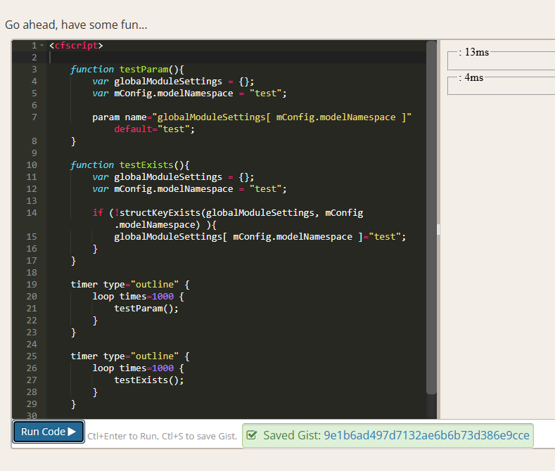Click line number 7 in the gutter
This screenshot has height=471, width=555.
(x=34, y=117)
